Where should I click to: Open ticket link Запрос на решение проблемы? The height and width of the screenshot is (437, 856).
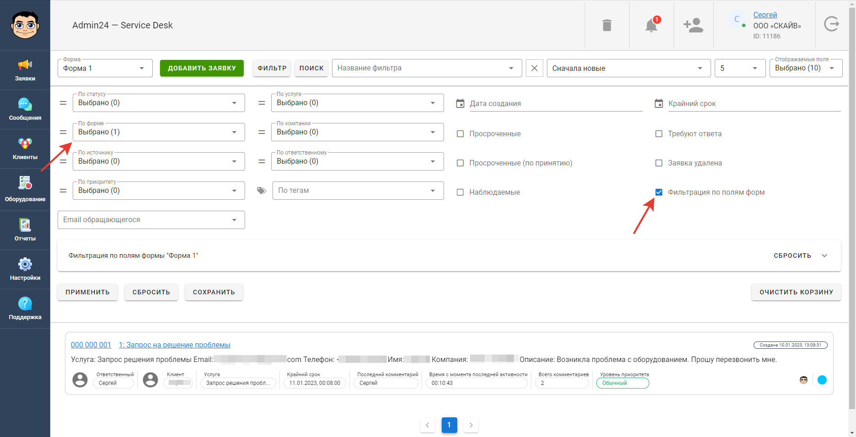point(175,345)
